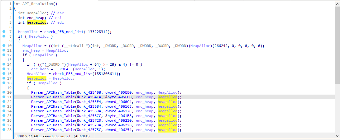Click the breakpoint marker on line 28
This screenshot has width=340, height=140.
coord(4,130)
